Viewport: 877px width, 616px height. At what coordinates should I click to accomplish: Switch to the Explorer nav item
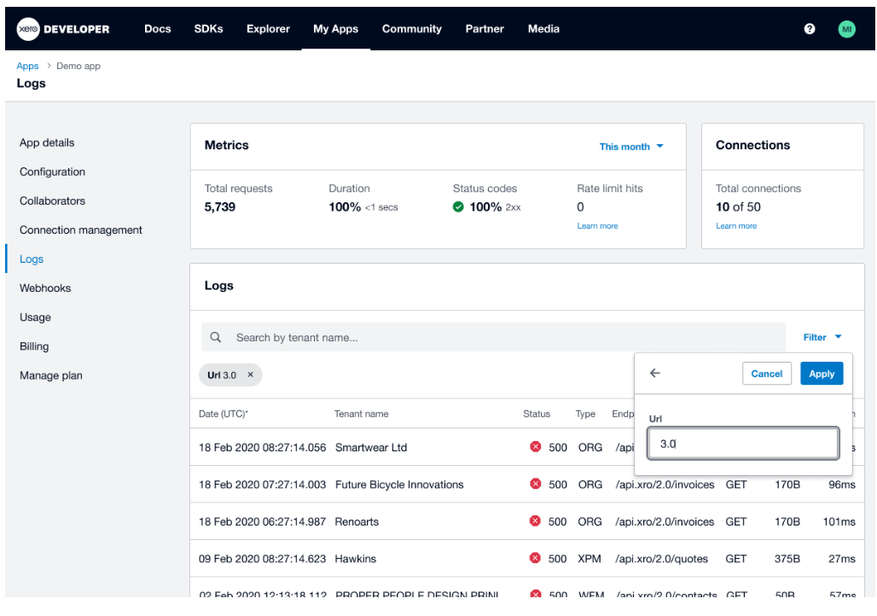[268, 29]
